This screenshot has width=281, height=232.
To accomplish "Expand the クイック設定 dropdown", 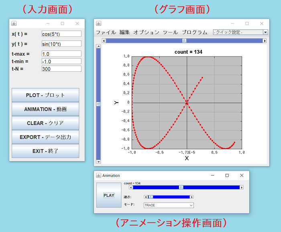I will click(265, 32).
